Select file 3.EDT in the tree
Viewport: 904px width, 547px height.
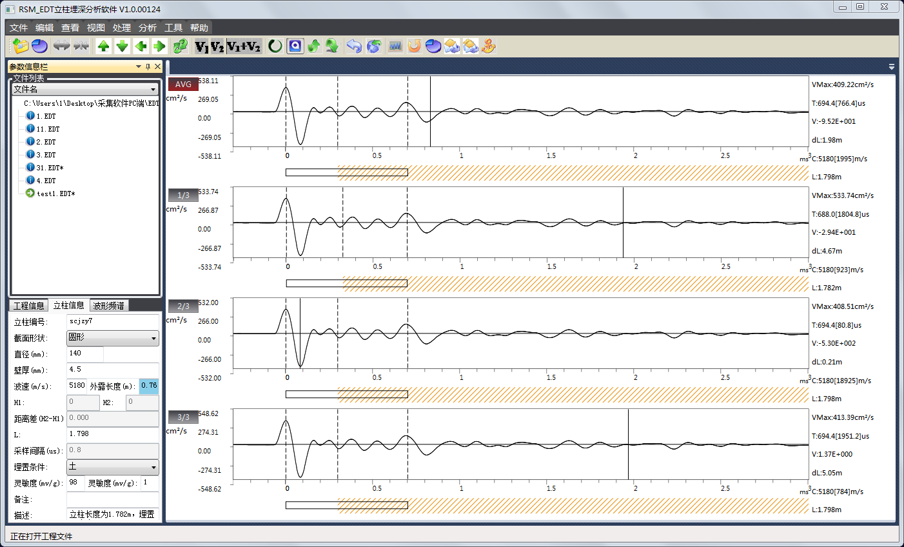coord(46,155)
